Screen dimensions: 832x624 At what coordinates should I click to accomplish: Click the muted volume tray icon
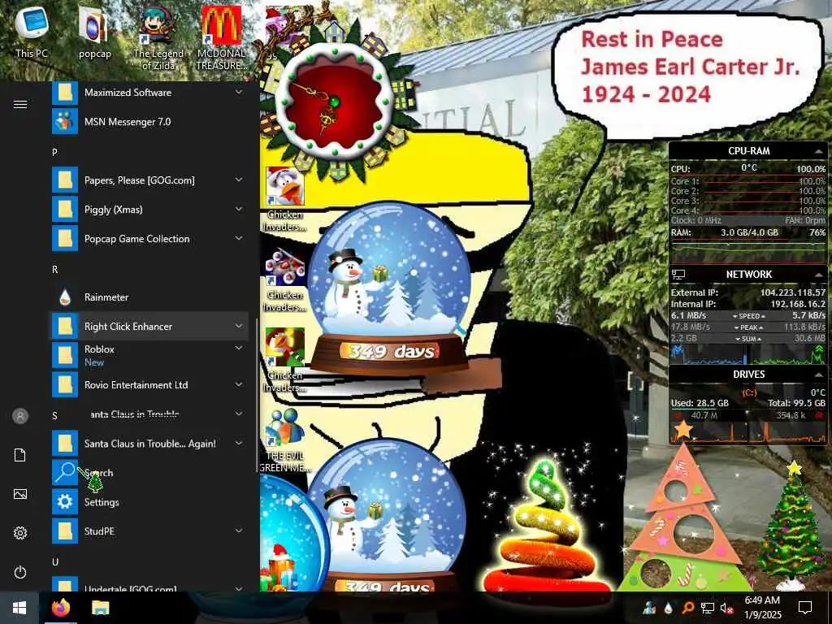click(726, 608)
